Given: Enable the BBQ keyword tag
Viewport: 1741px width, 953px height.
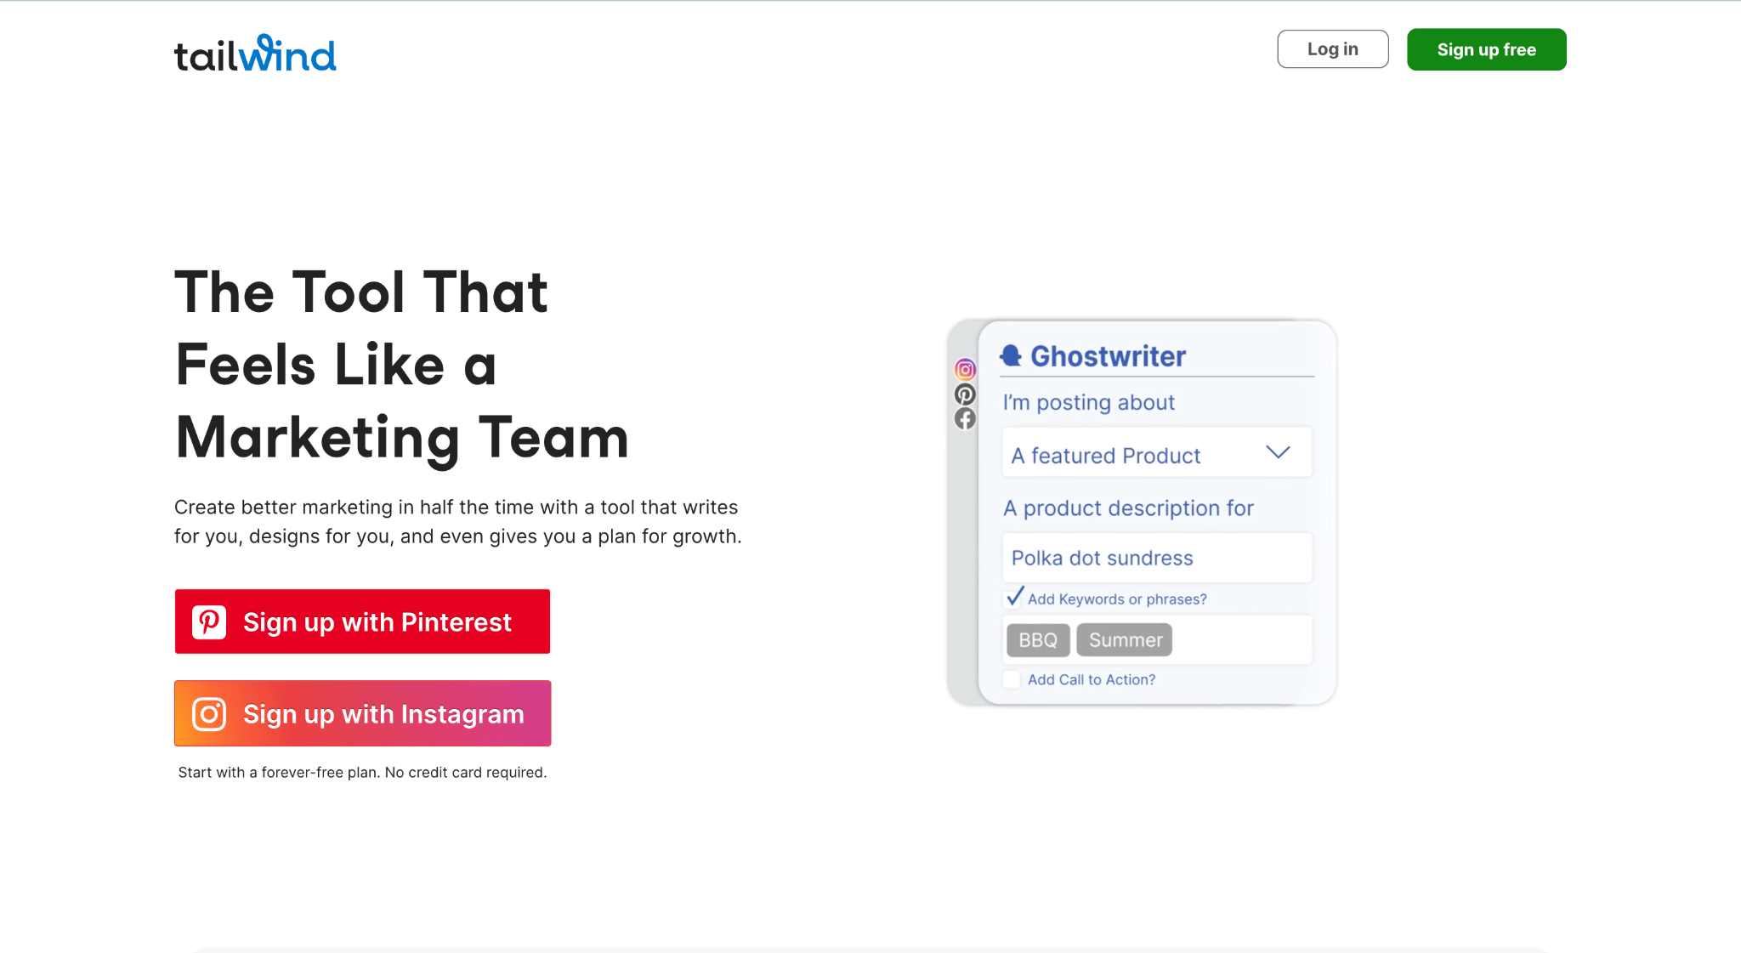Looking at the screenshot, I should (1038, 639).
